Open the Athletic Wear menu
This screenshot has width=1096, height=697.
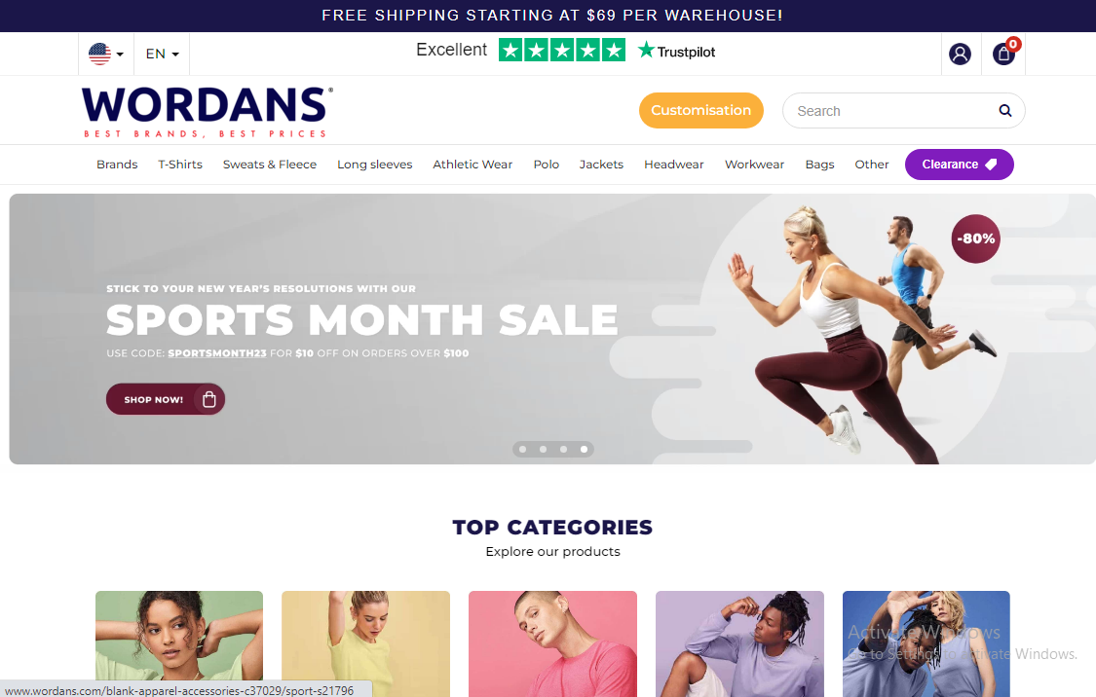click(x=472, y=165)
